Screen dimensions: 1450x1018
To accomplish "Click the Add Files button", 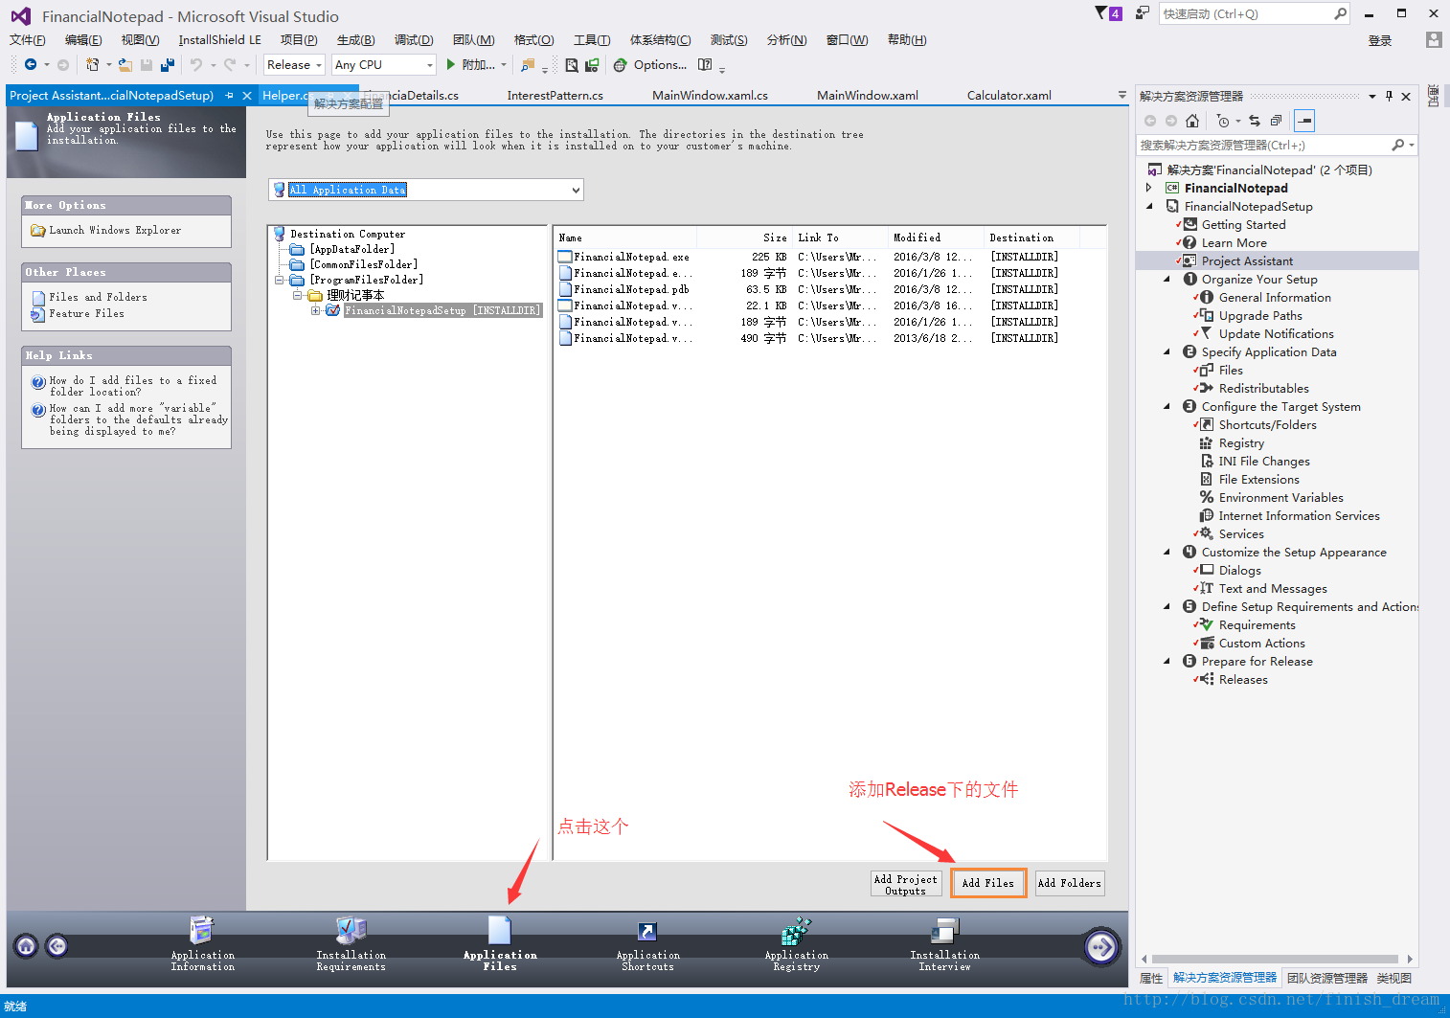I will (988, 883).
